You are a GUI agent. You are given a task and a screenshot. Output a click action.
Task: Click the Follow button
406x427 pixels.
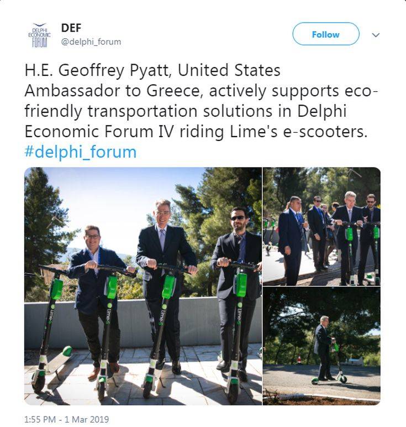pyautogui.click(x=326, y=34)
